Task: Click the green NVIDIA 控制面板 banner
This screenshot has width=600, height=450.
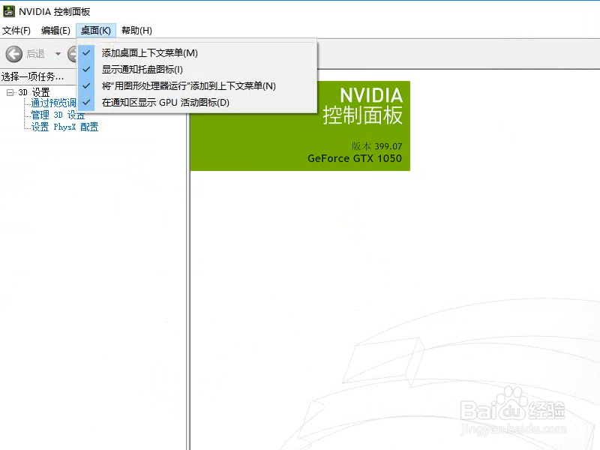Action: click(x=300, y=126)
